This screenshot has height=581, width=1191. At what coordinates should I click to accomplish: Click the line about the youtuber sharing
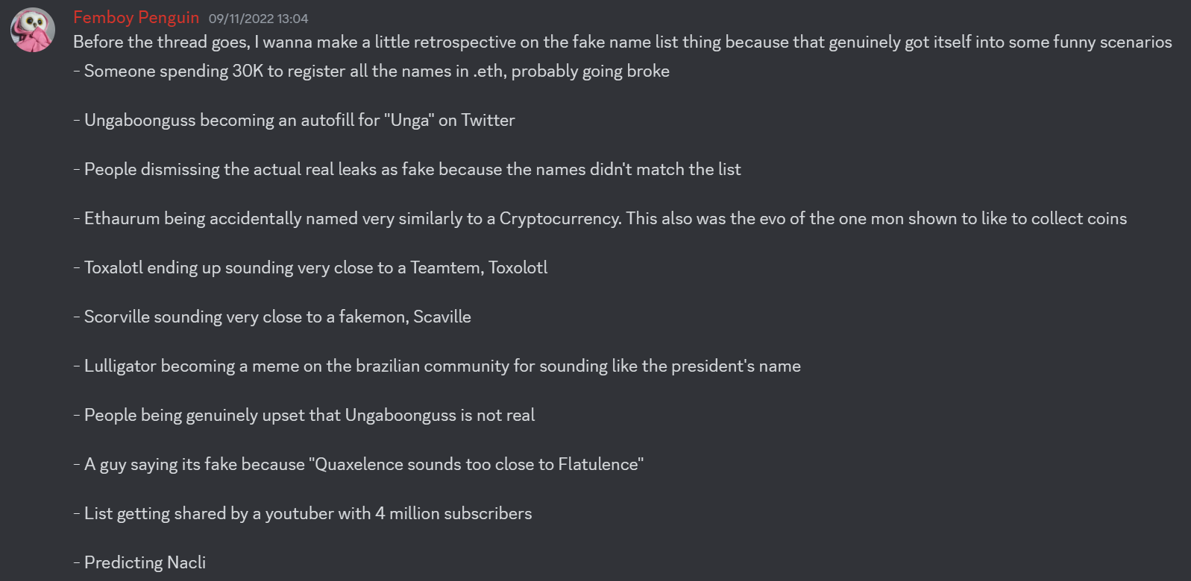(x=307, y=513)
